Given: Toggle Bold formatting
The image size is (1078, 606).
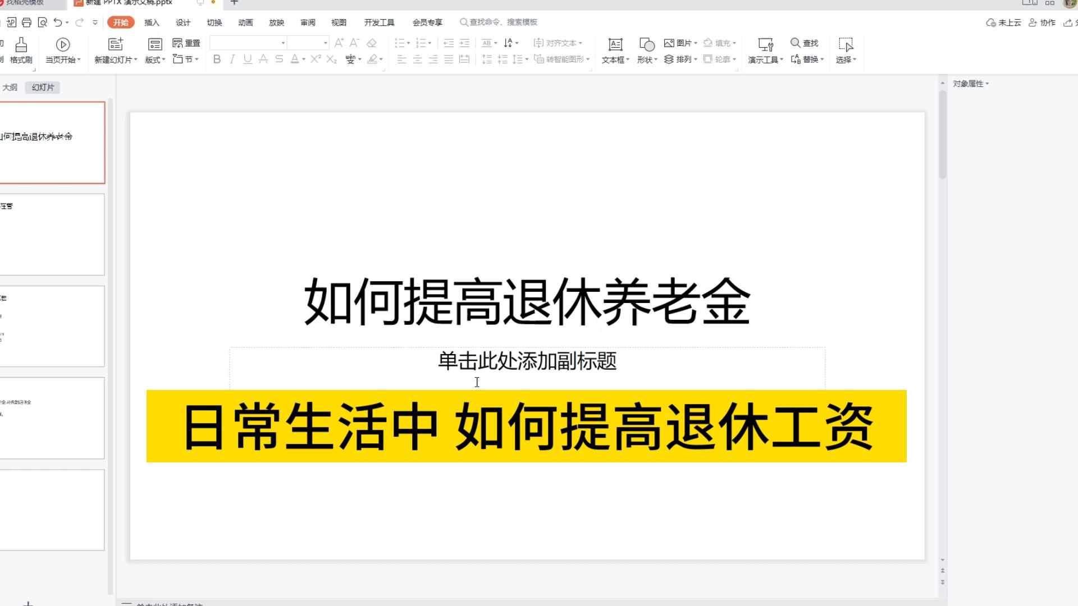Looking at the screenshot, I should coord(217,59).
